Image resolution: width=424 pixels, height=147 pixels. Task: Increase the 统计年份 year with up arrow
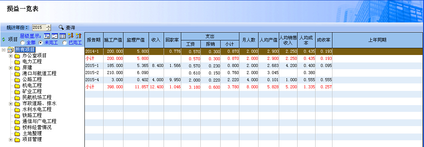(48, 26)
